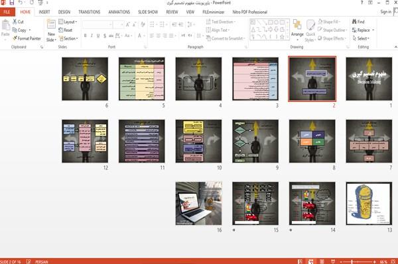Open Nitro PDF Professional tab
This screenshot has height=264, width=398.
250,12
